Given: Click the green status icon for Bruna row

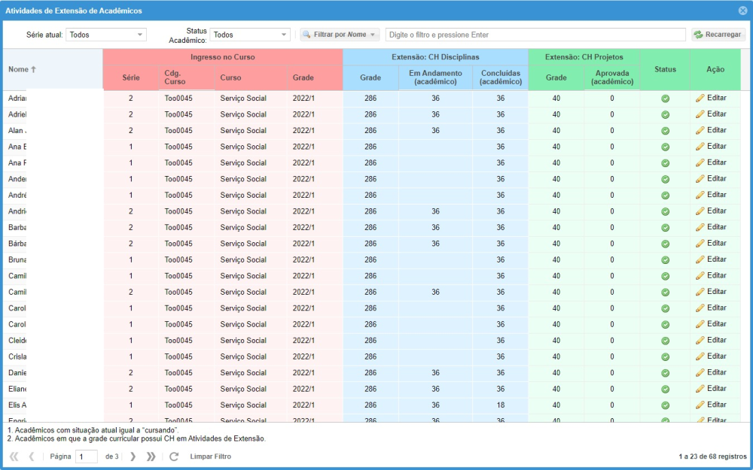Looking at the screenshot, I should [x=665, y=260].
